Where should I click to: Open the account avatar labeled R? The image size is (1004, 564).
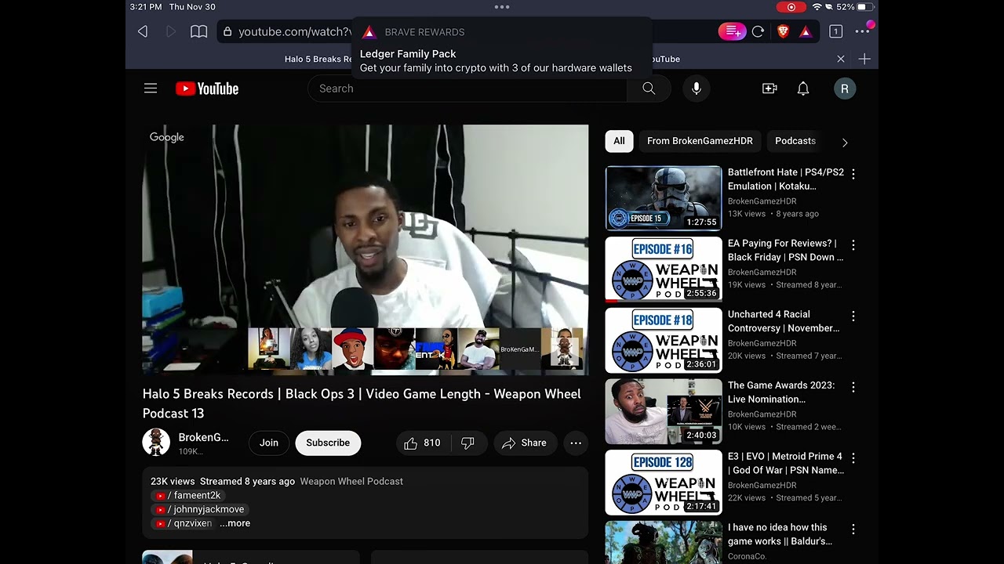845,89
